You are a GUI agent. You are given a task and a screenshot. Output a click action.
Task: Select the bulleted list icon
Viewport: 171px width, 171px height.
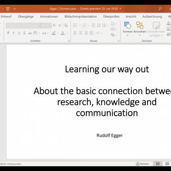tap(75, 26)
